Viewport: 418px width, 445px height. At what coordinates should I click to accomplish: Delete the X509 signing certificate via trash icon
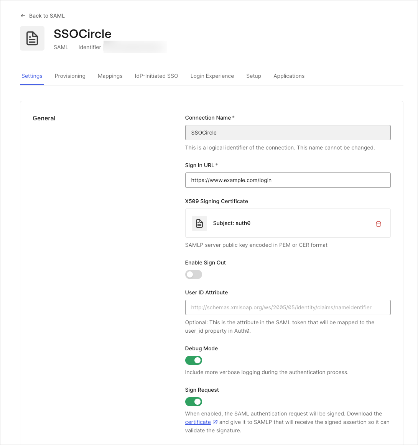(x=379, y=223)
